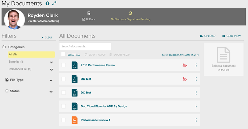Check the Doc Cloud Flow for ADP checkbox
The height and width of the screenshot is (129, 248).
click(63, 106)
